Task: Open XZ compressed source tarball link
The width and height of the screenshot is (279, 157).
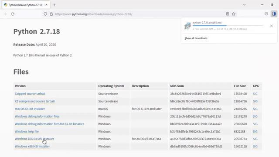Action: point(35,101)
